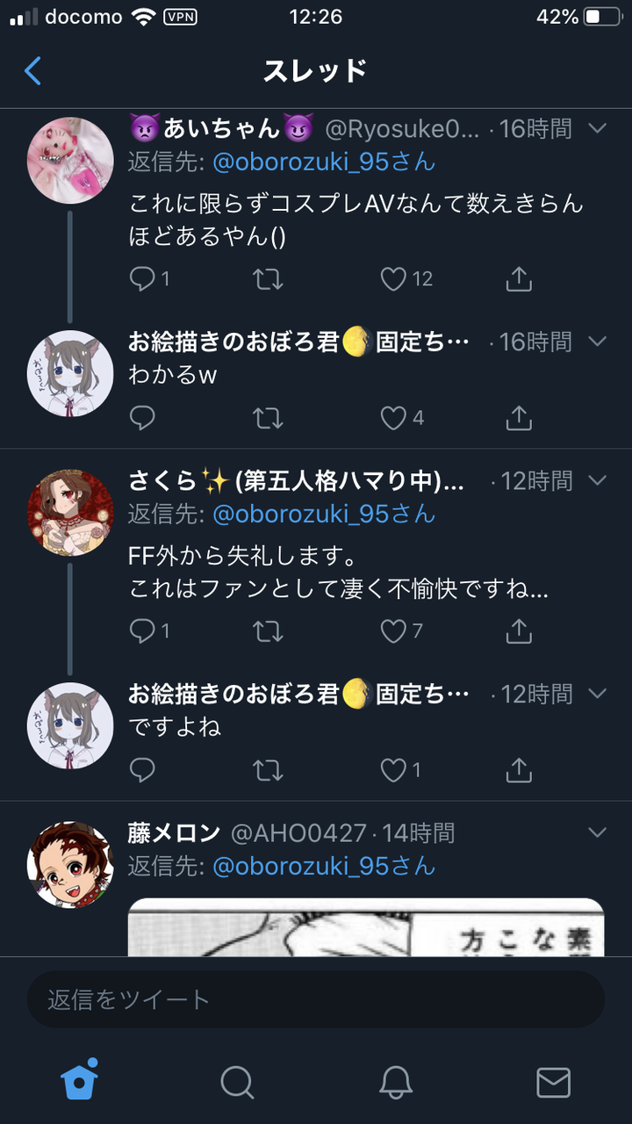
Task: Open the Search tab
Action: point(237,1082)
